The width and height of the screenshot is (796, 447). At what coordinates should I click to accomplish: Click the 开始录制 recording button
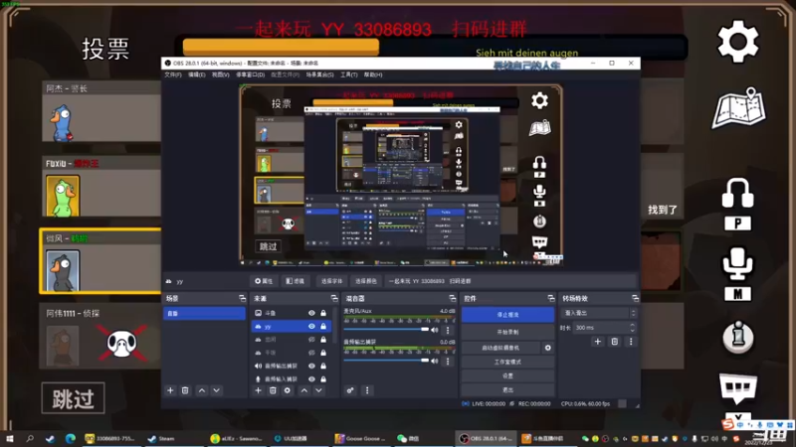pos(507,332)
